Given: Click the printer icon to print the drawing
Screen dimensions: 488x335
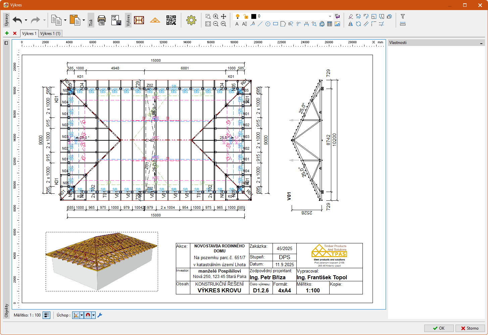Looking at the screenshot, I should 102,20.
